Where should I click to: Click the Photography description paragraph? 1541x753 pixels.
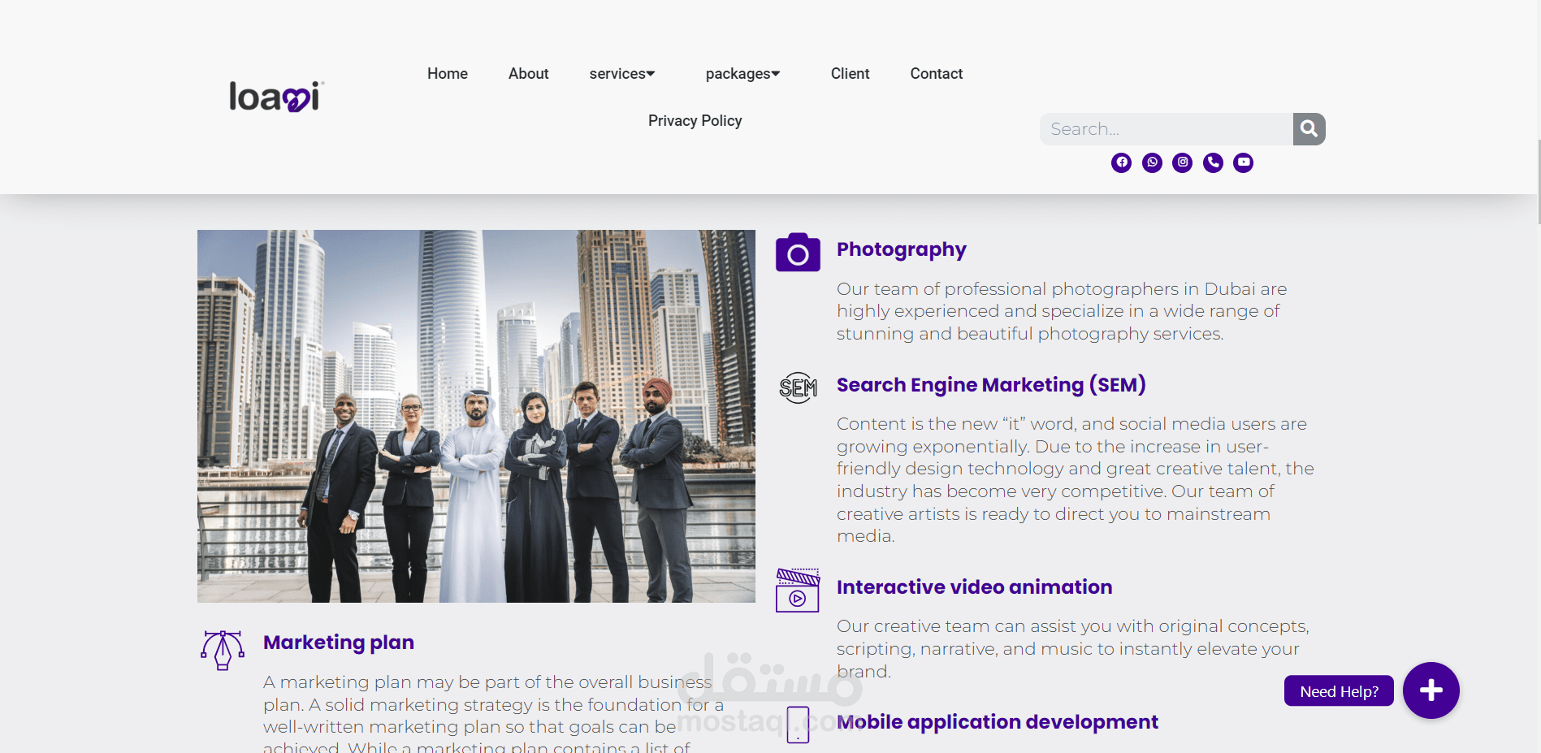pyautogui.click(x=1062, y=311)
